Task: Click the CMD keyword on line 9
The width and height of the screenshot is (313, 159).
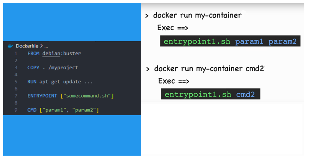Action: (32, 110)
